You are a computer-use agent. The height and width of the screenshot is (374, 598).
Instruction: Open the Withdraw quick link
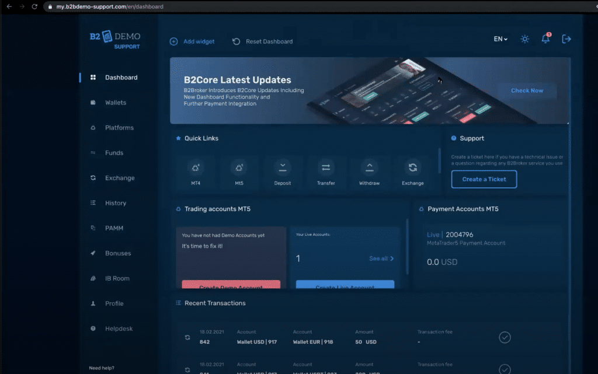point(369,168)
